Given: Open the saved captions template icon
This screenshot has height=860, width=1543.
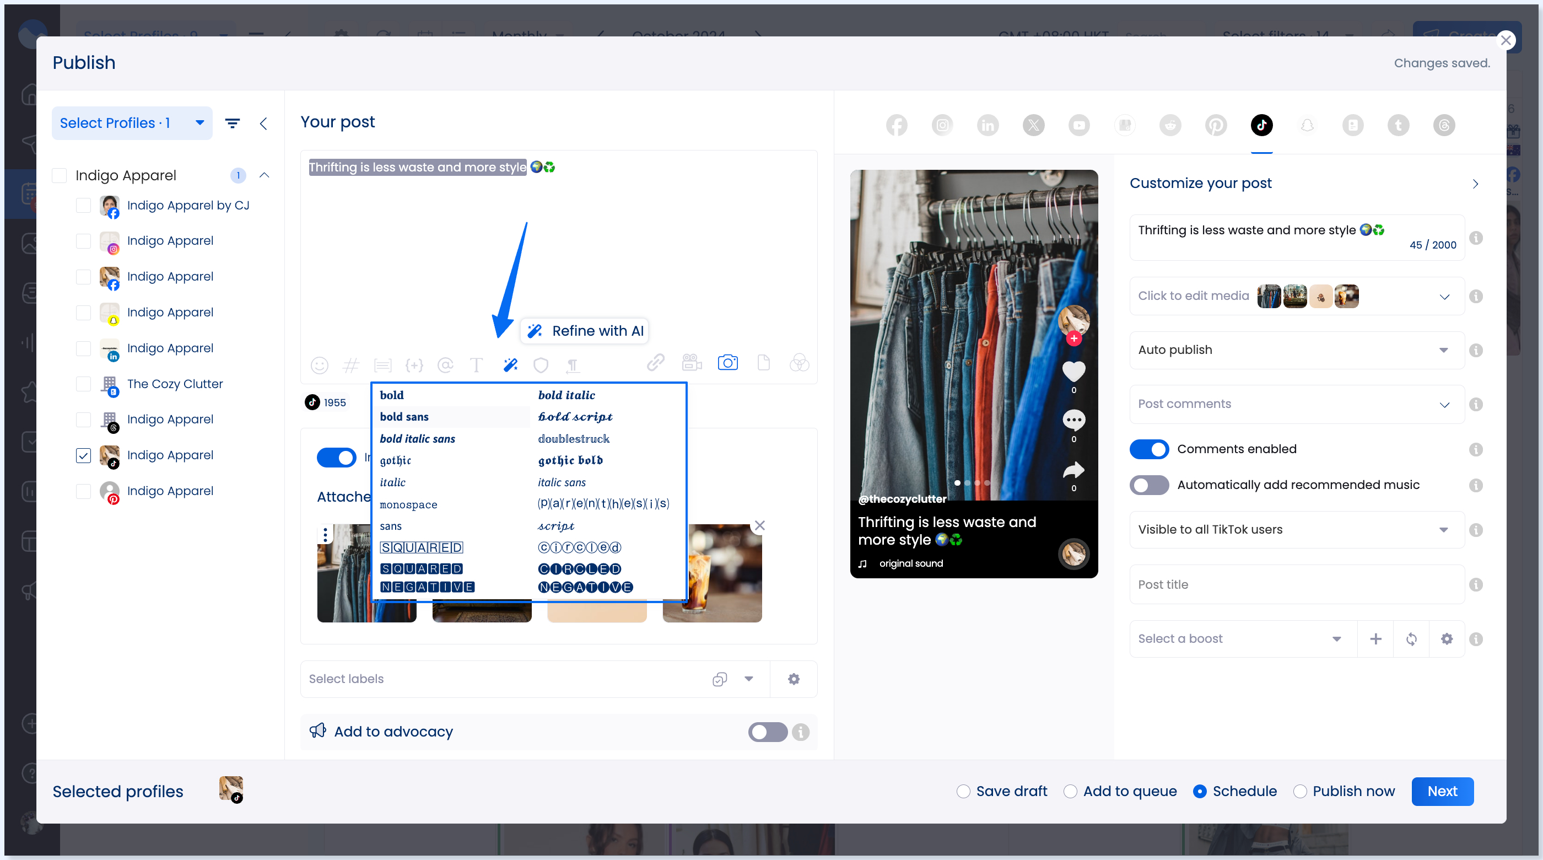Looking at the screenshot, I should (383, 364).
